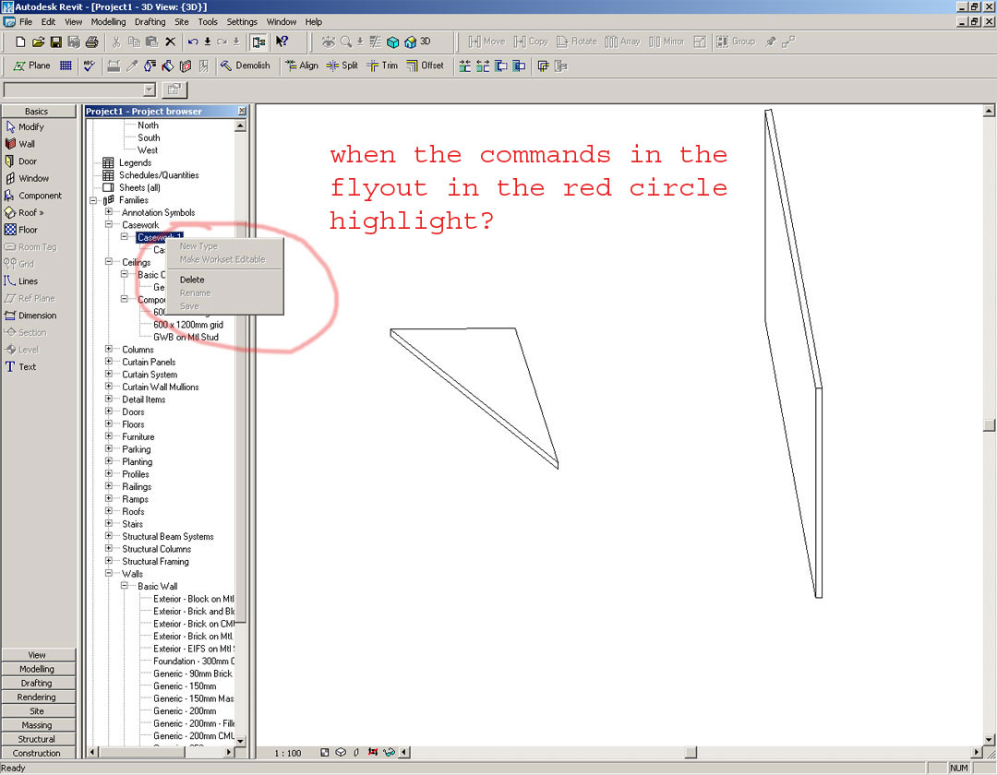Toggle the crop region icon in view bar
997x775 pixels.
373,753
